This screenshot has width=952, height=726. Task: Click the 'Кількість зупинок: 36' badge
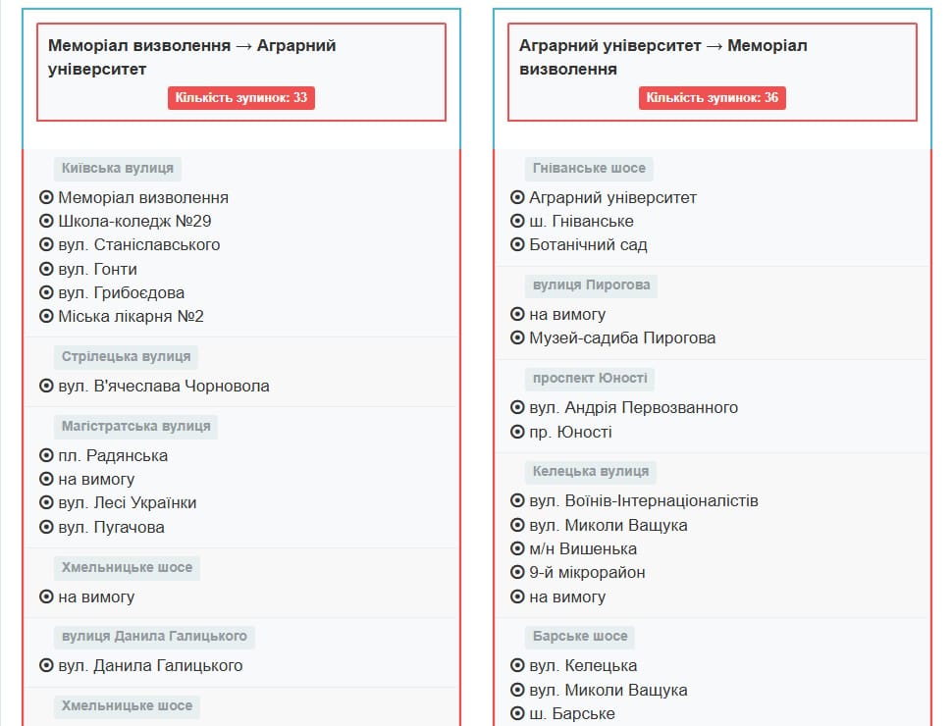[x=713, y=98]
